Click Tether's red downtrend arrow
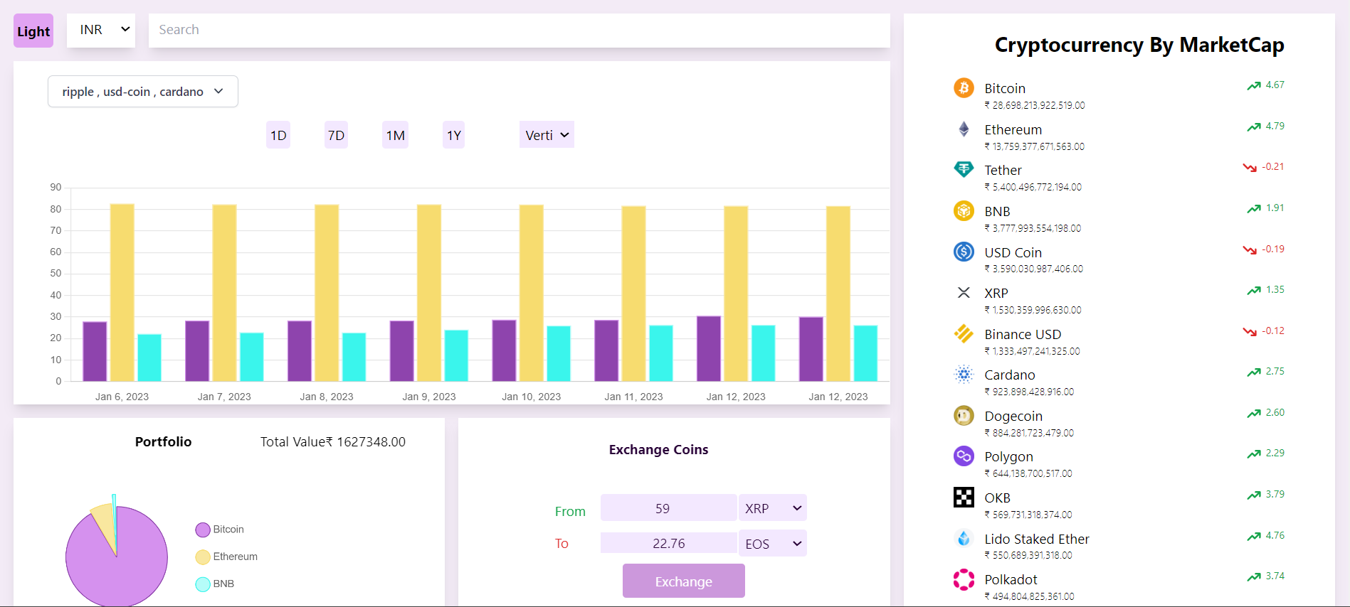The height and width of the screenshot is (607, 1350). coord(1250,168)
